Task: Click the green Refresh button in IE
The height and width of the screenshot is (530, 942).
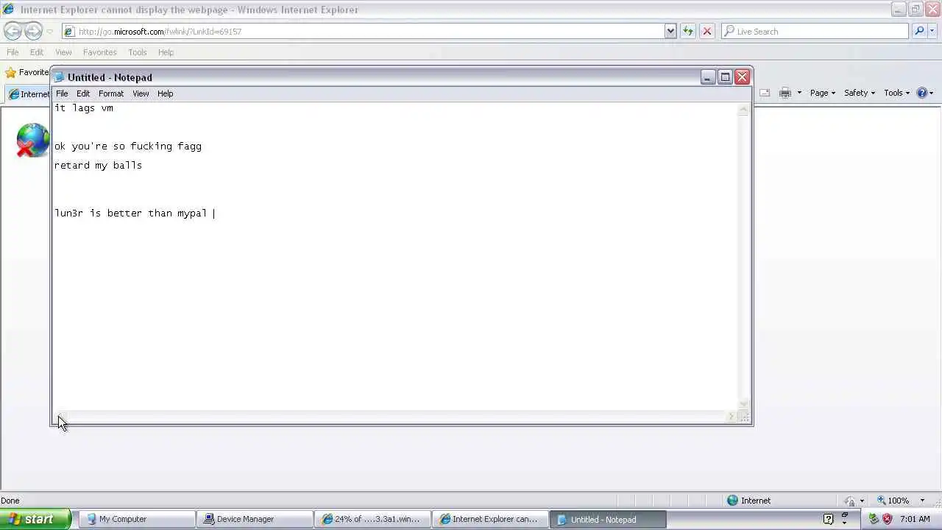Action: click(x=688, y=31)
